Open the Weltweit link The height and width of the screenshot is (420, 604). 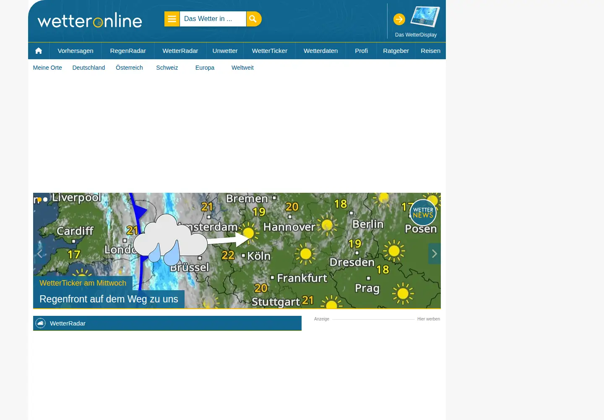pyautogui.click(x=242, y=68)
